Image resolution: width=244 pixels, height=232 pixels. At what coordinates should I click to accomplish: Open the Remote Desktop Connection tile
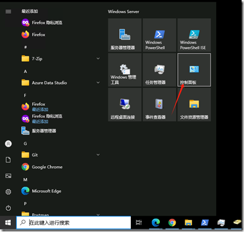tap(125, 105)
